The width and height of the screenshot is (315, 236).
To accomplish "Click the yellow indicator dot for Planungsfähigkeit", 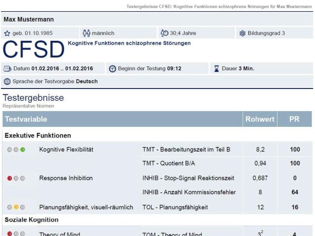I will [16, 207].
